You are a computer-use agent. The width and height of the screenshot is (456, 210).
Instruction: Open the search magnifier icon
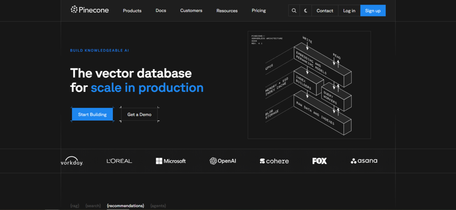pyautogui.click(x=294, y=11)
